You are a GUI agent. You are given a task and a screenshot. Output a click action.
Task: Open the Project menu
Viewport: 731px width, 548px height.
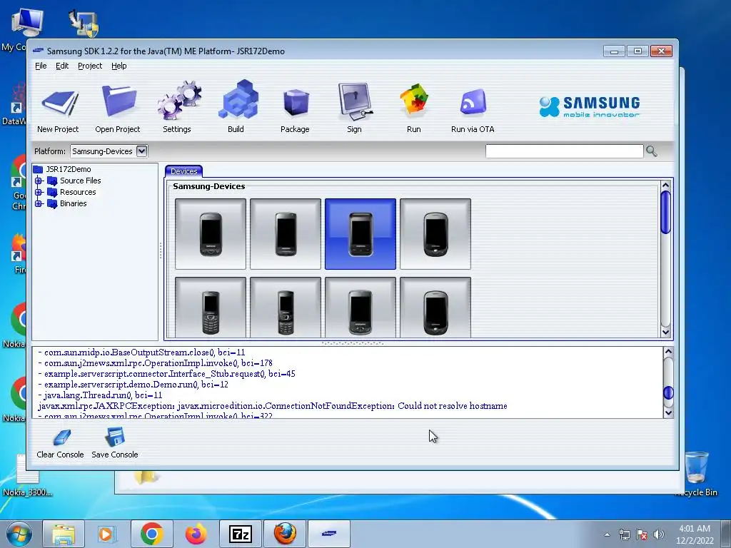point(90,66)
